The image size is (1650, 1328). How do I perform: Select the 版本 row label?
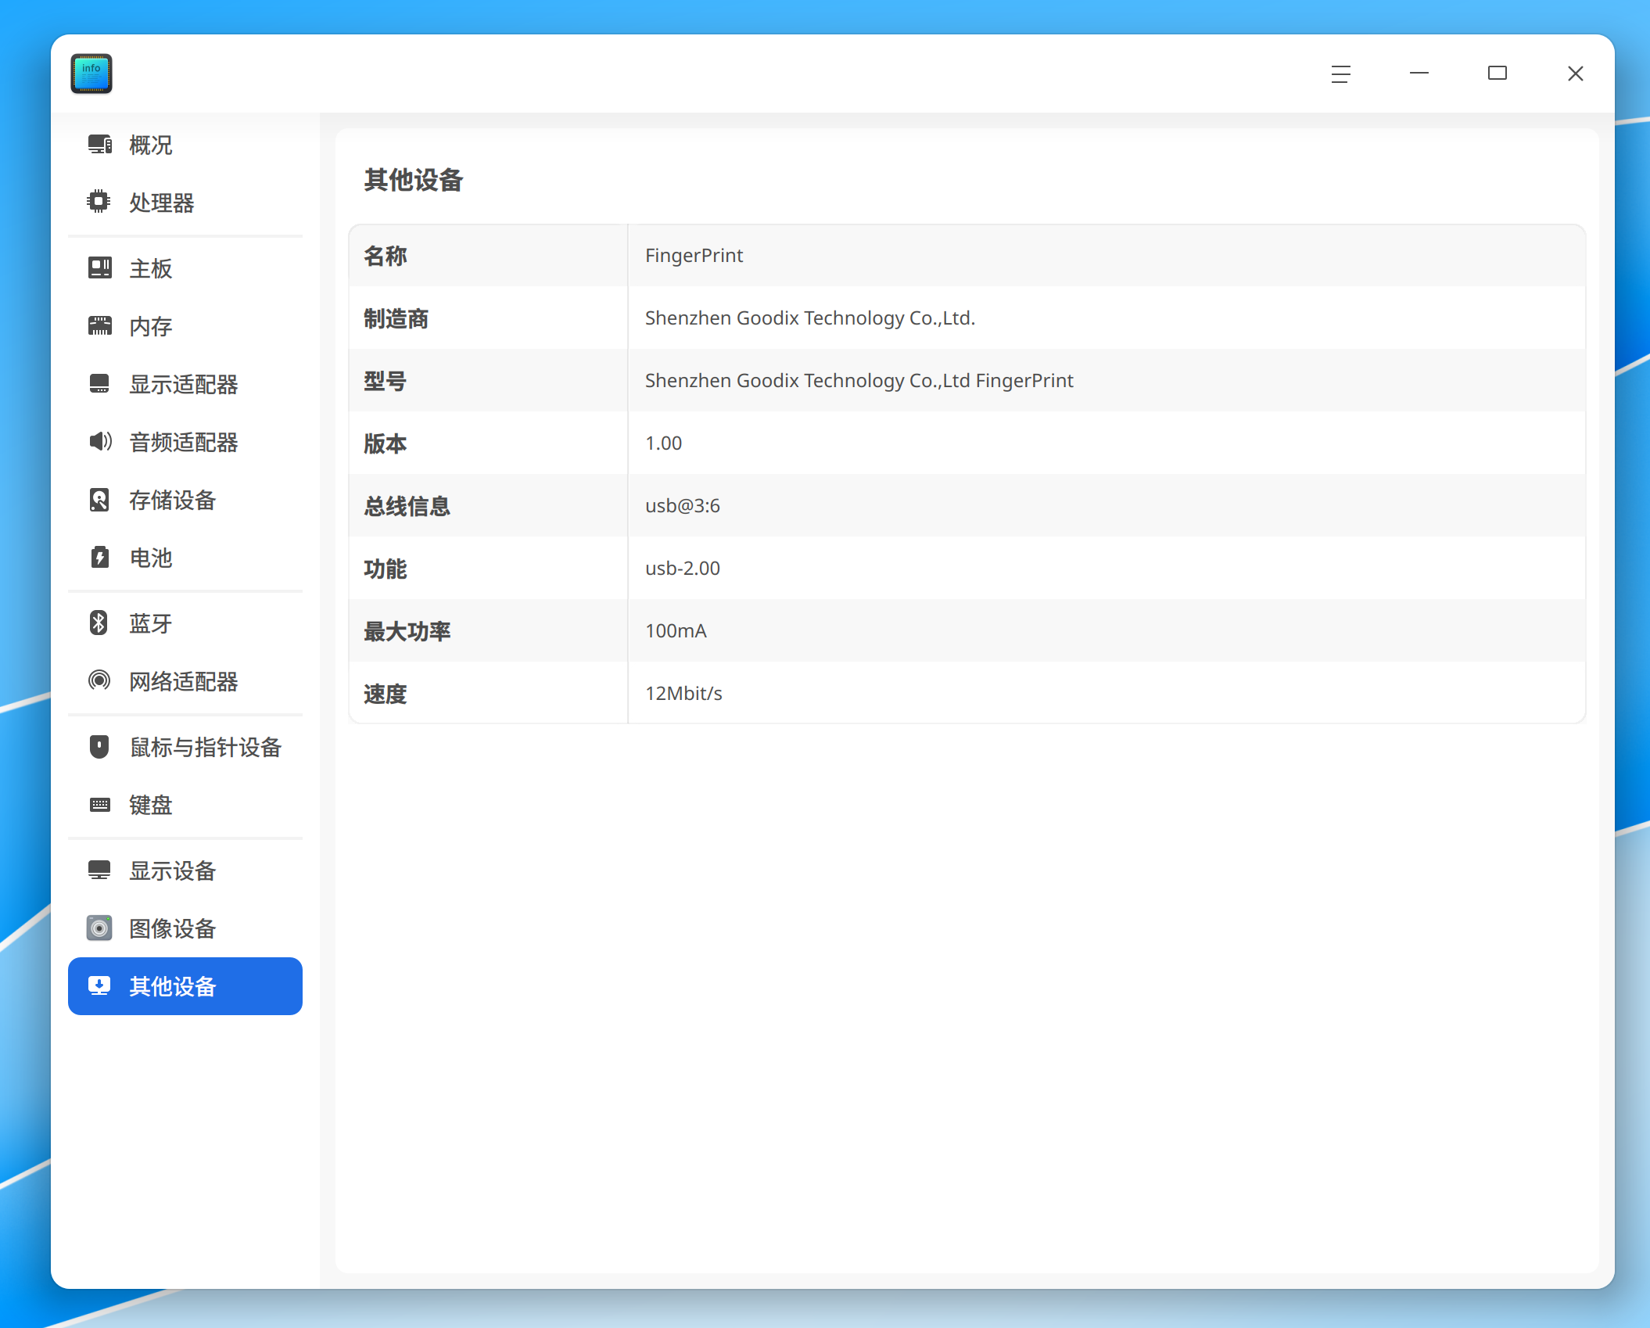(x=386, y=443)
